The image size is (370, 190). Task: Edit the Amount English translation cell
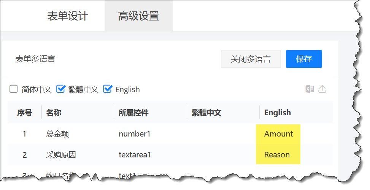pyautogui.click(x=278, y=134)
